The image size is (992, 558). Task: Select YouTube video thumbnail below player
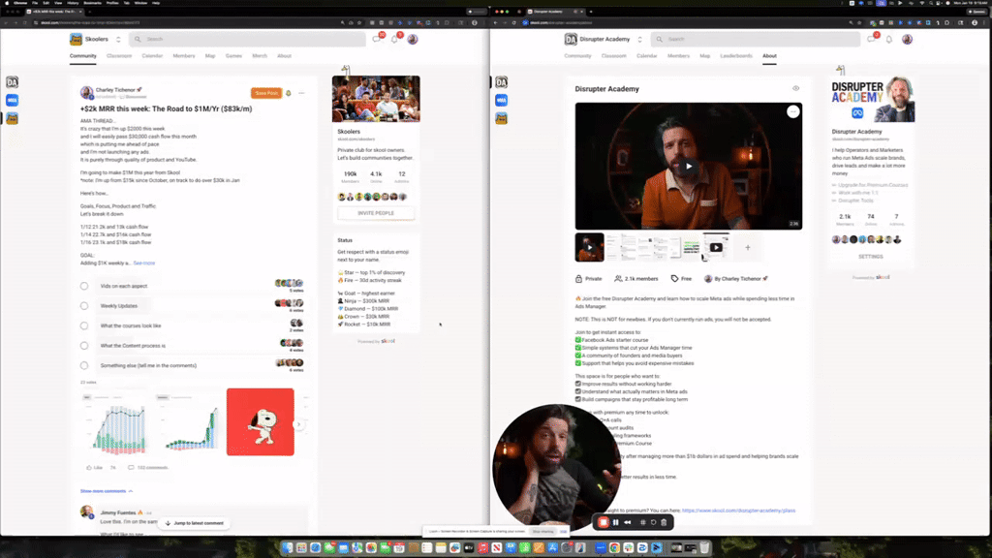point(716,247)
